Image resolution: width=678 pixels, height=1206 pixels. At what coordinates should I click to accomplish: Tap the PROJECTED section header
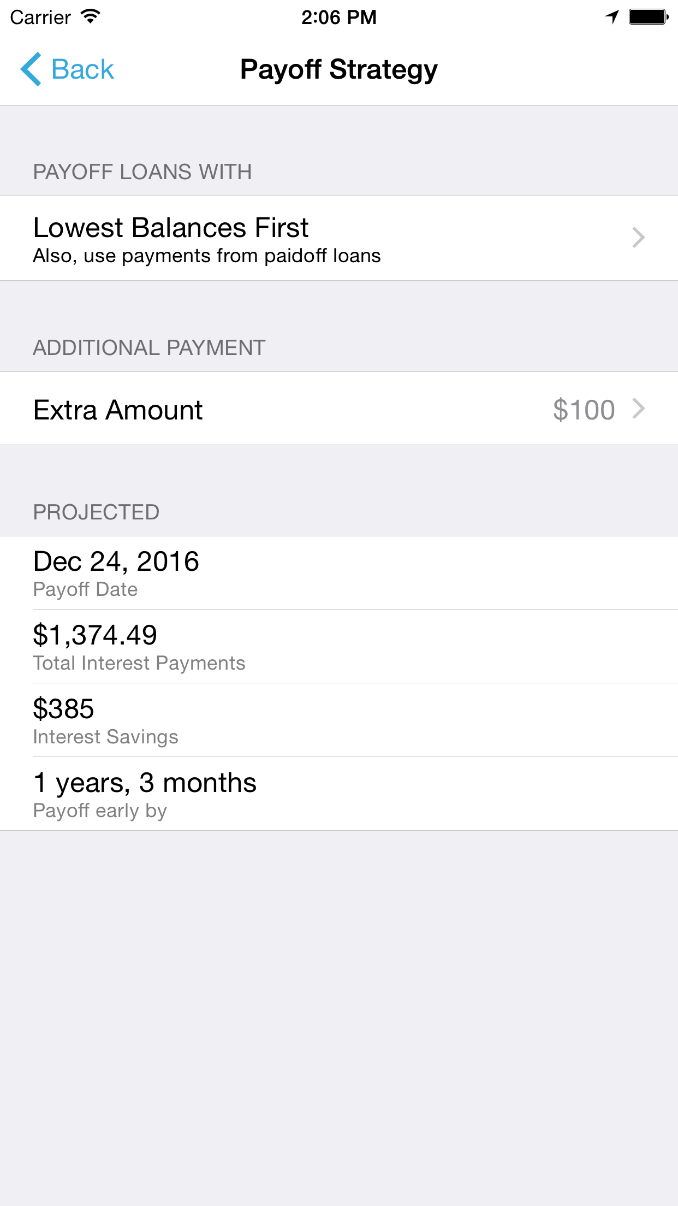pos(96,512)
